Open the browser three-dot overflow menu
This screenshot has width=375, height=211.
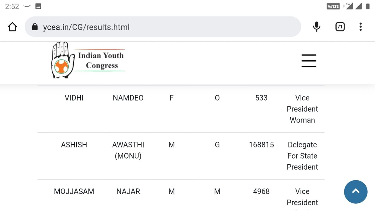pos(361,27)
